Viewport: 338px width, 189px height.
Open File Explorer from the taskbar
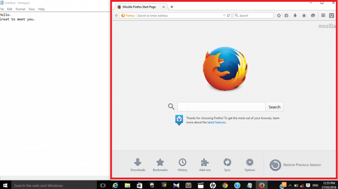click(127, 185)
